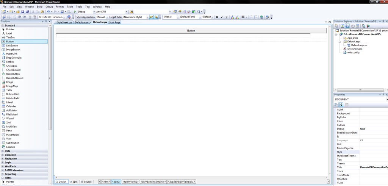Click the Save floppy disk icon

[x=23, y=12]
